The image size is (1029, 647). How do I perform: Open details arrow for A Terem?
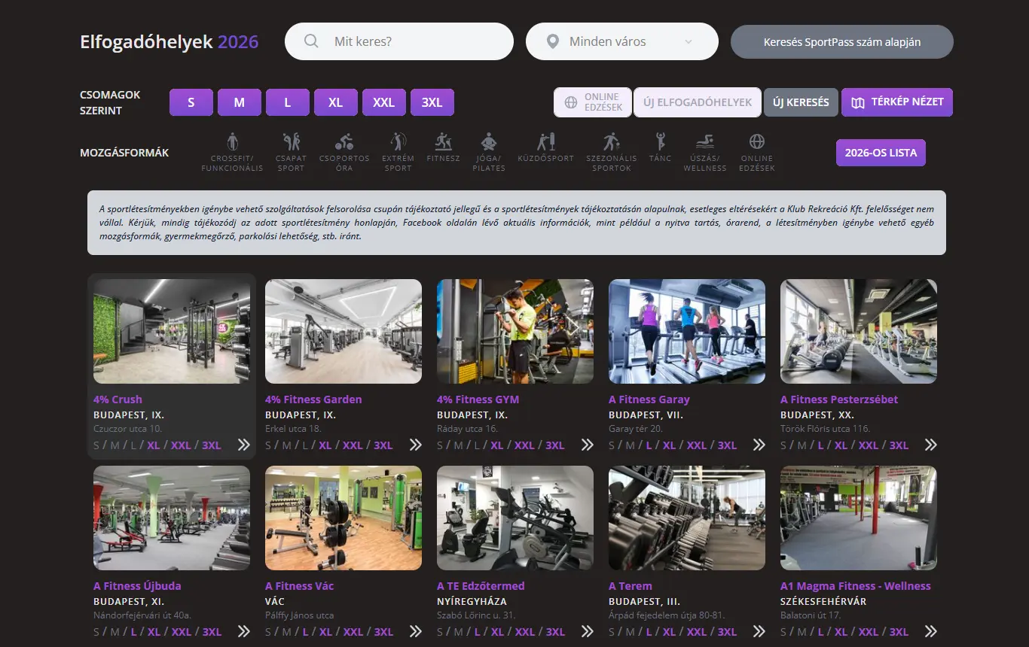point(759,631)
